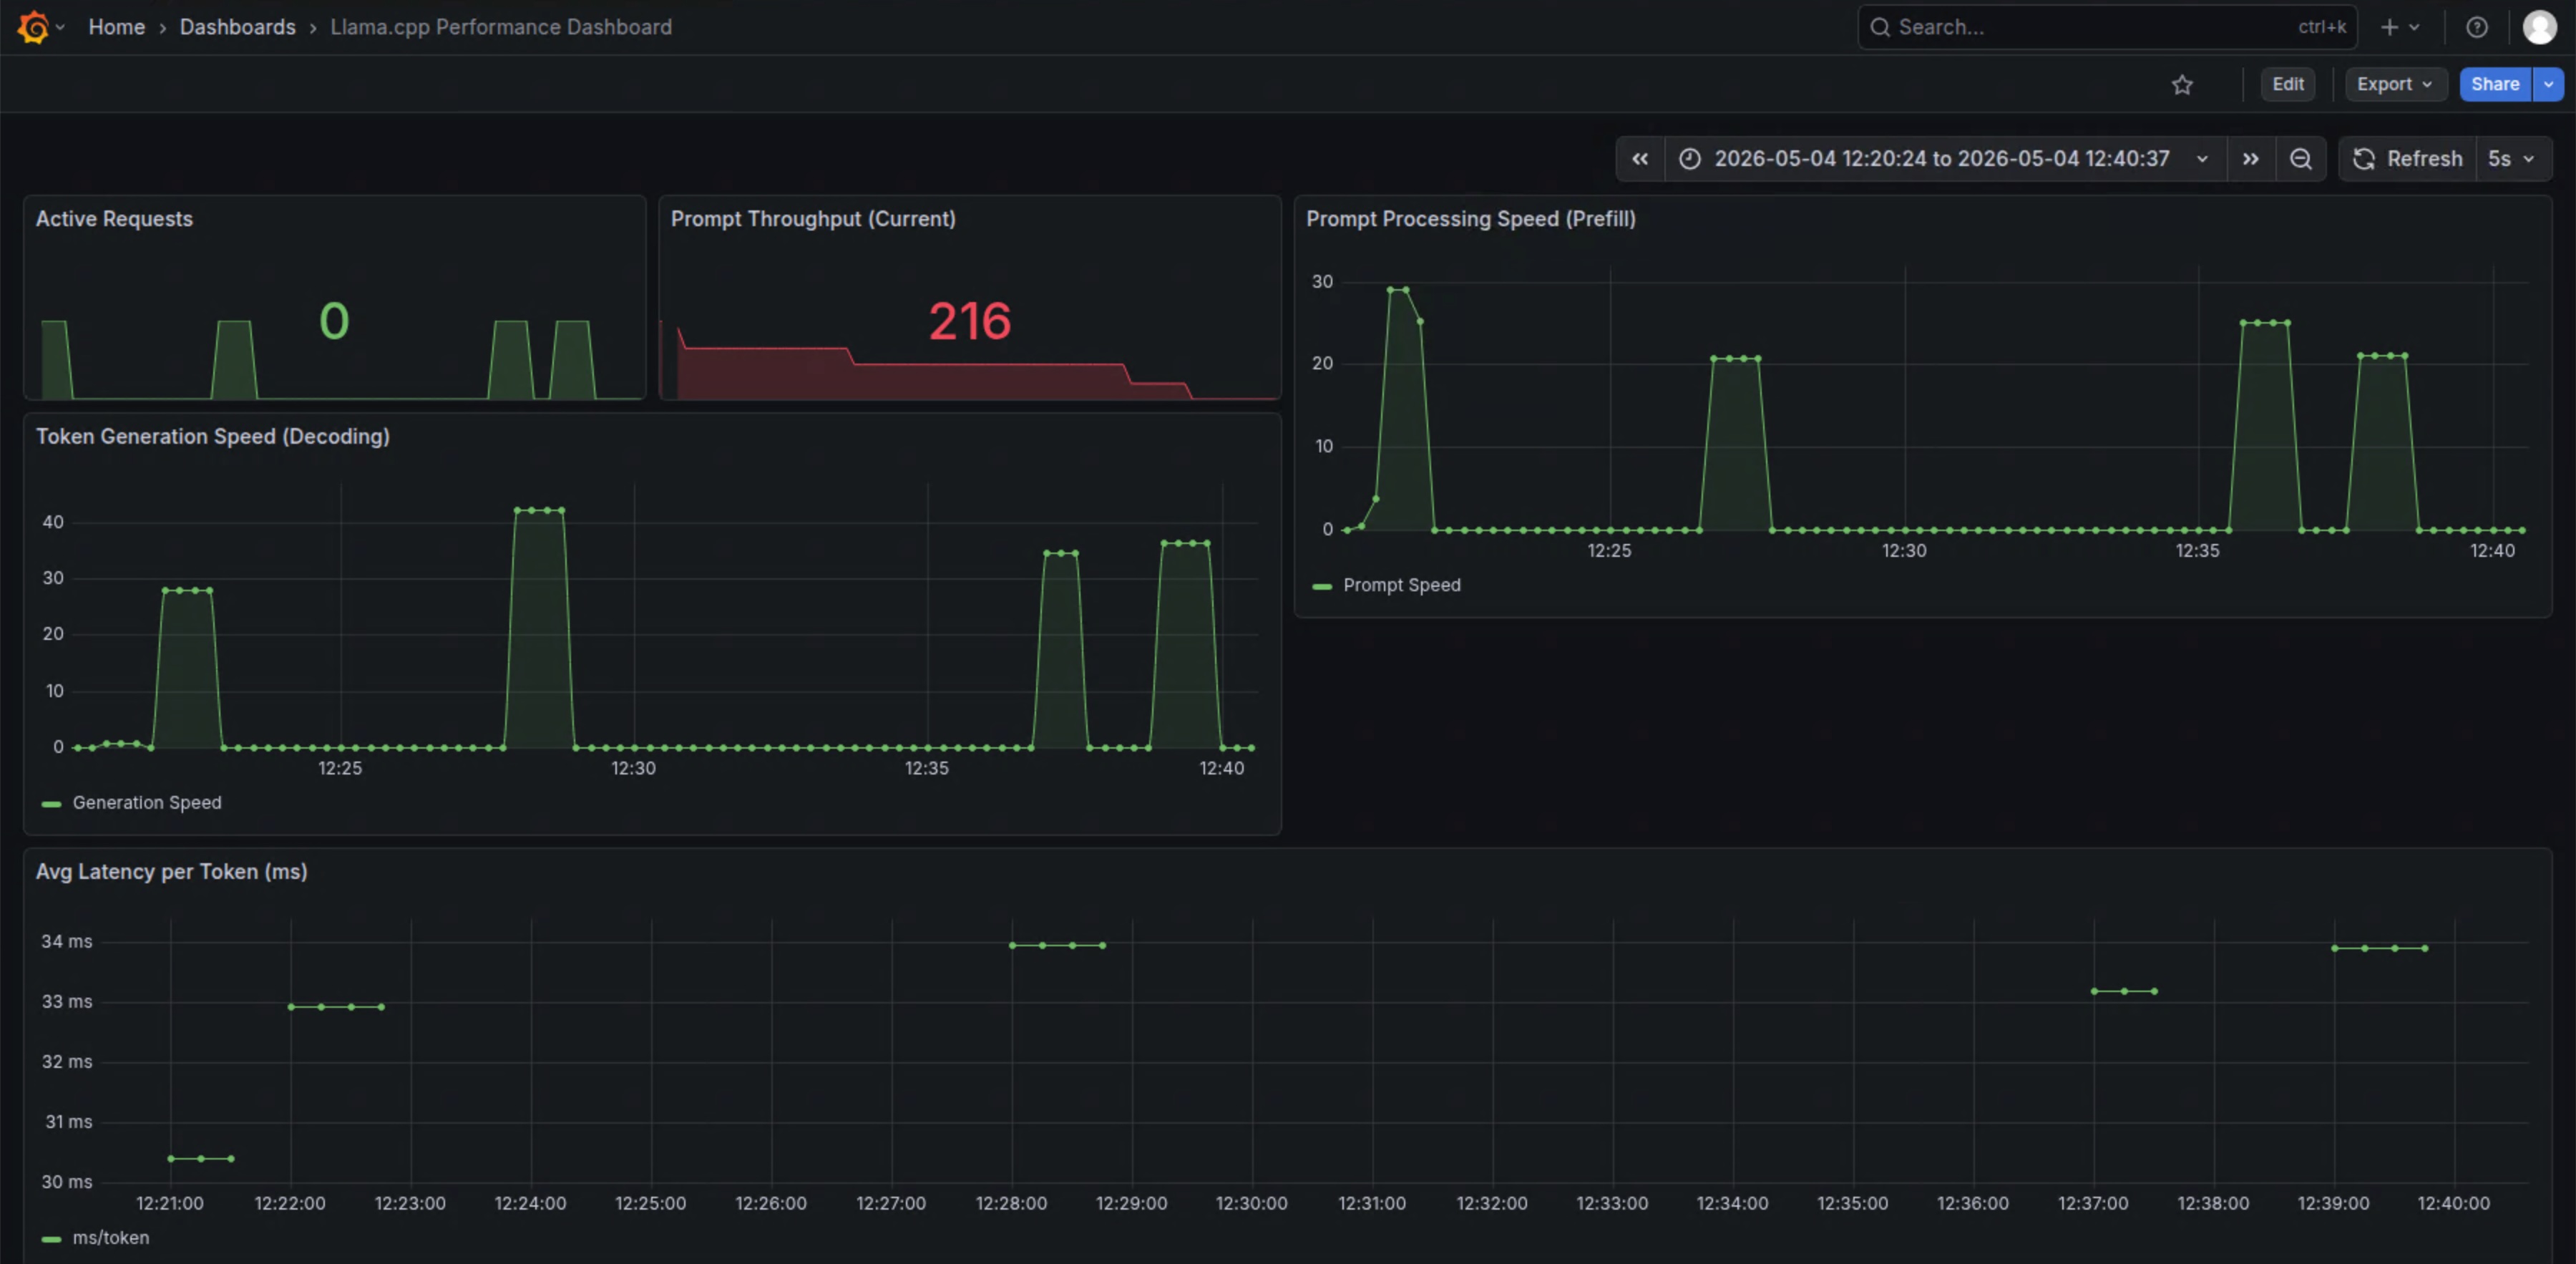This screenshot has height=1264, width=2576.
Task: Click the Edit button
Action: pyautogui.click(x=2287, y=85)
